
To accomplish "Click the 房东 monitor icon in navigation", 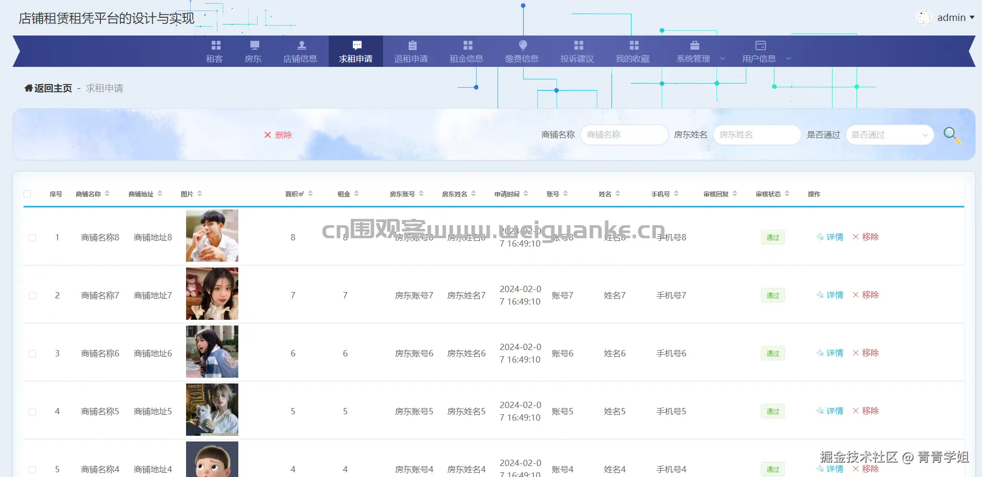I will click(255, 45).
